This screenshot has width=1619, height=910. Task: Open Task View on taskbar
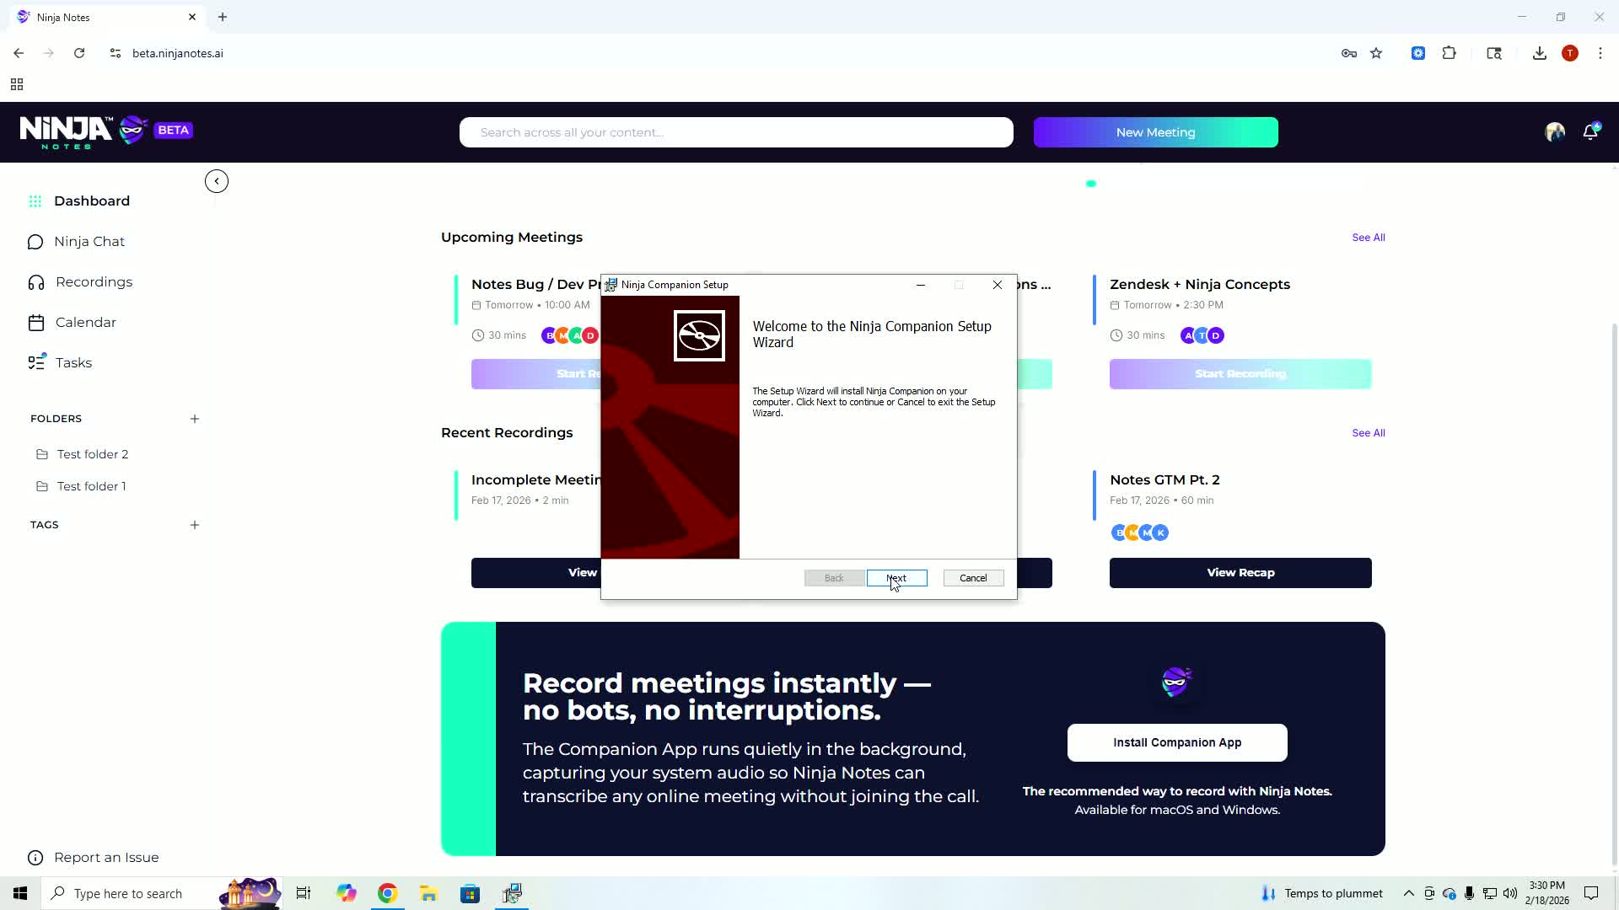click(x=304, y=893)
